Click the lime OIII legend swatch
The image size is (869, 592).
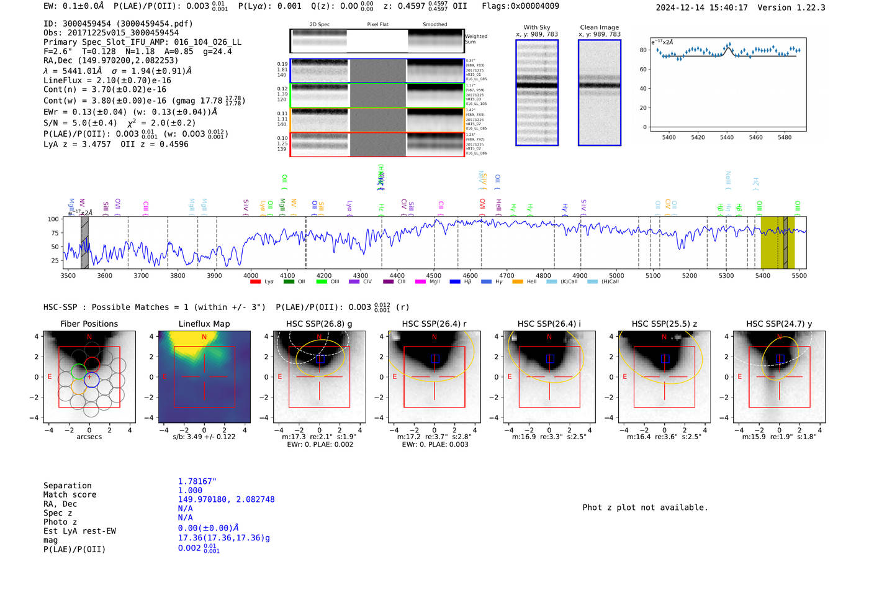[322, 282]
